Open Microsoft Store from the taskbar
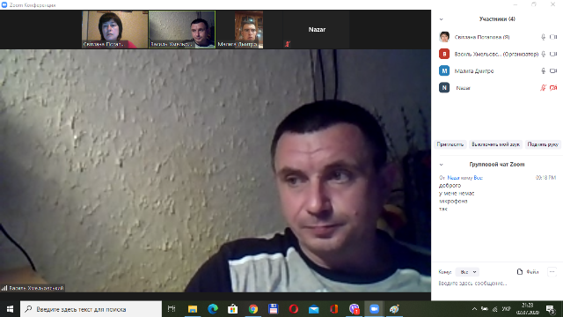Viewport: 563px width, 317px height. (x=232, y=309)
